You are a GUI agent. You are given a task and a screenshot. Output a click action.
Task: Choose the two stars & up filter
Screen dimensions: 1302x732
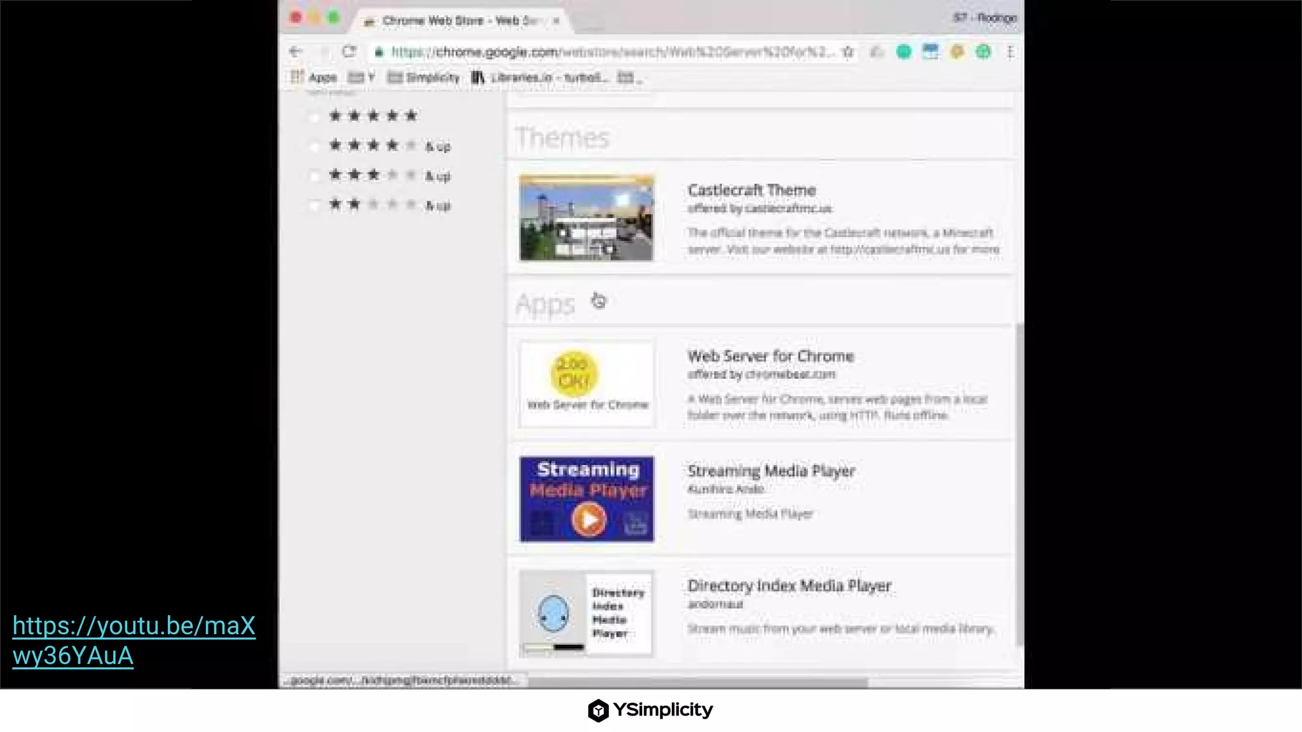[313, 205]
